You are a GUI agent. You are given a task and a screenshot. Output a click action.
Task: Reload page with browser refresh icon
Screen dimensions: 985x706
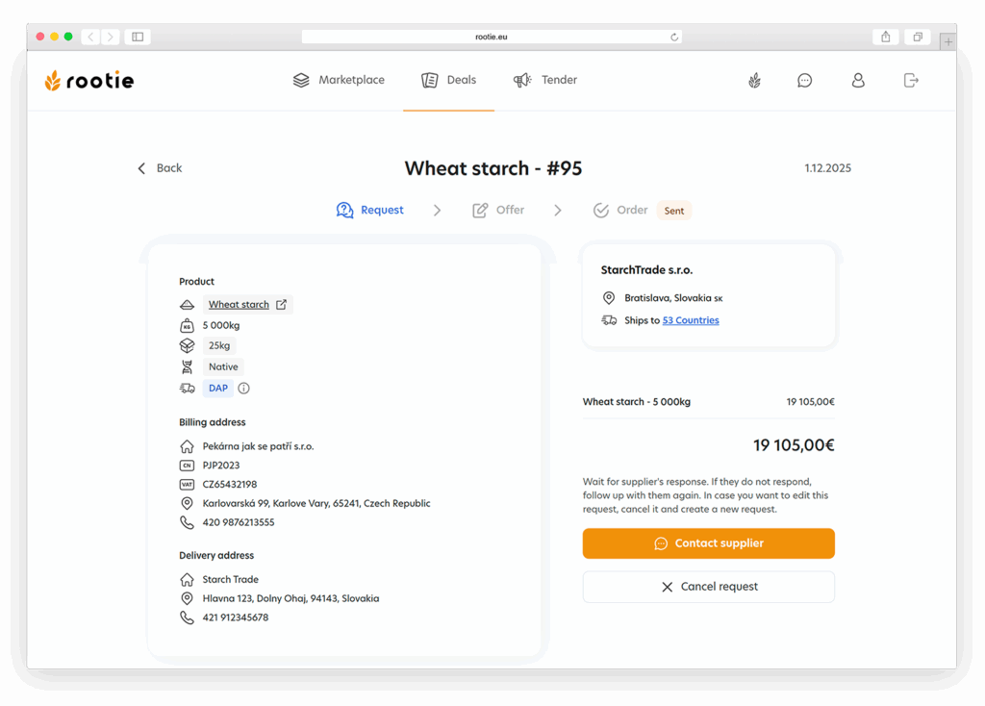674,38
